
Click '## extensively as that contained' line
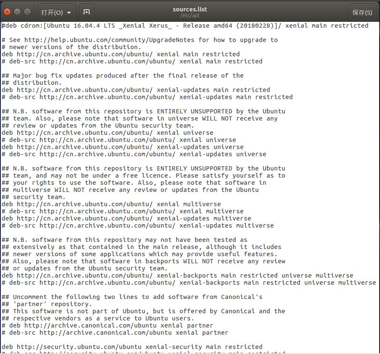[x=142, y=247]
